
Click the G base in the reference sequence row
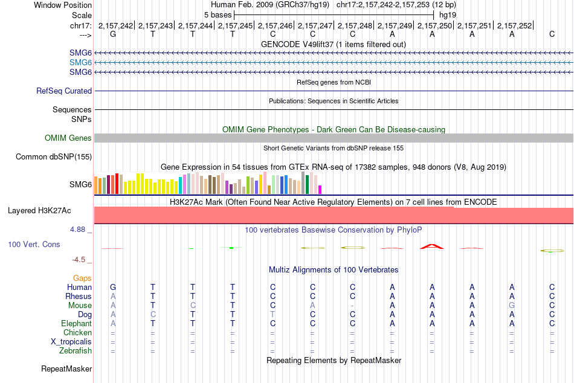[x=113, y=34]
